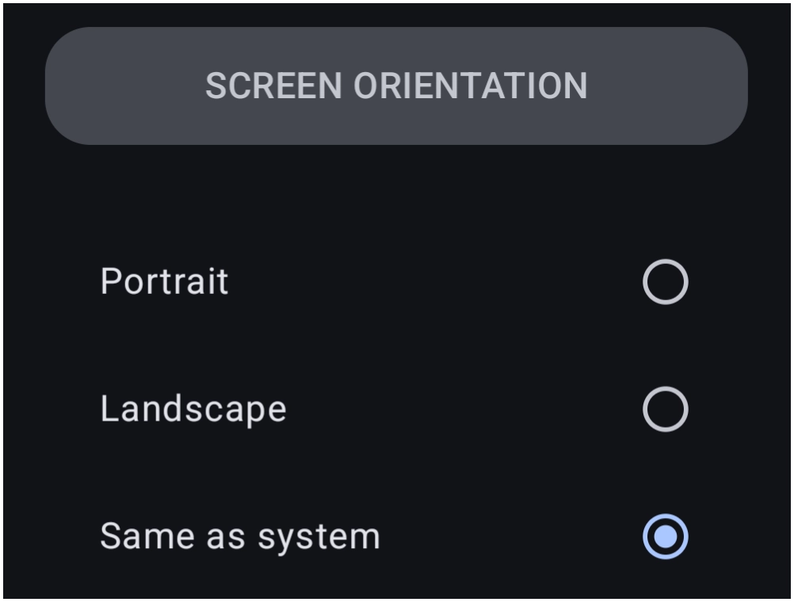Image resolution: width=794 pixels, height=602 pixels.
Task: Select the Portrait radio button
Action: (x=665, y=281)
